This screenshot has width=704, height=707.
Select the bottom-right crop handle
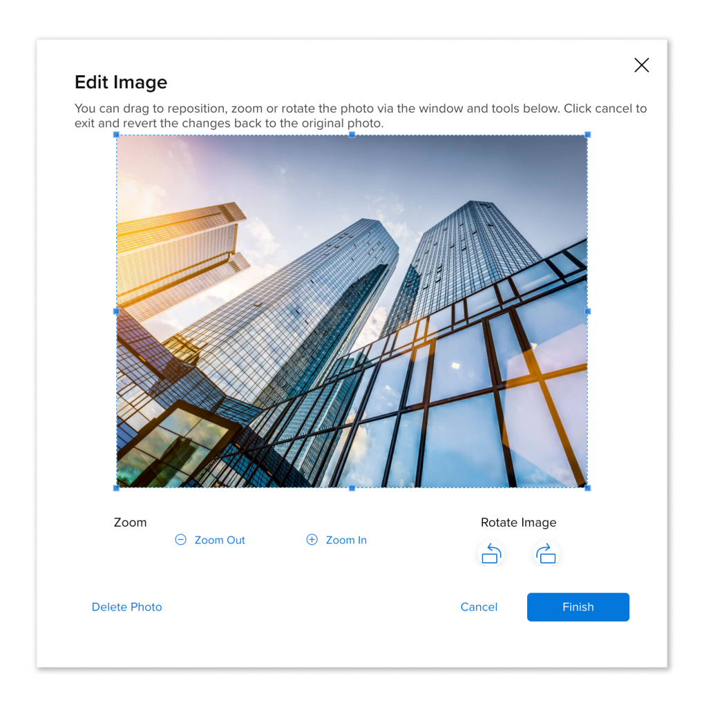[x=587, y=487]
